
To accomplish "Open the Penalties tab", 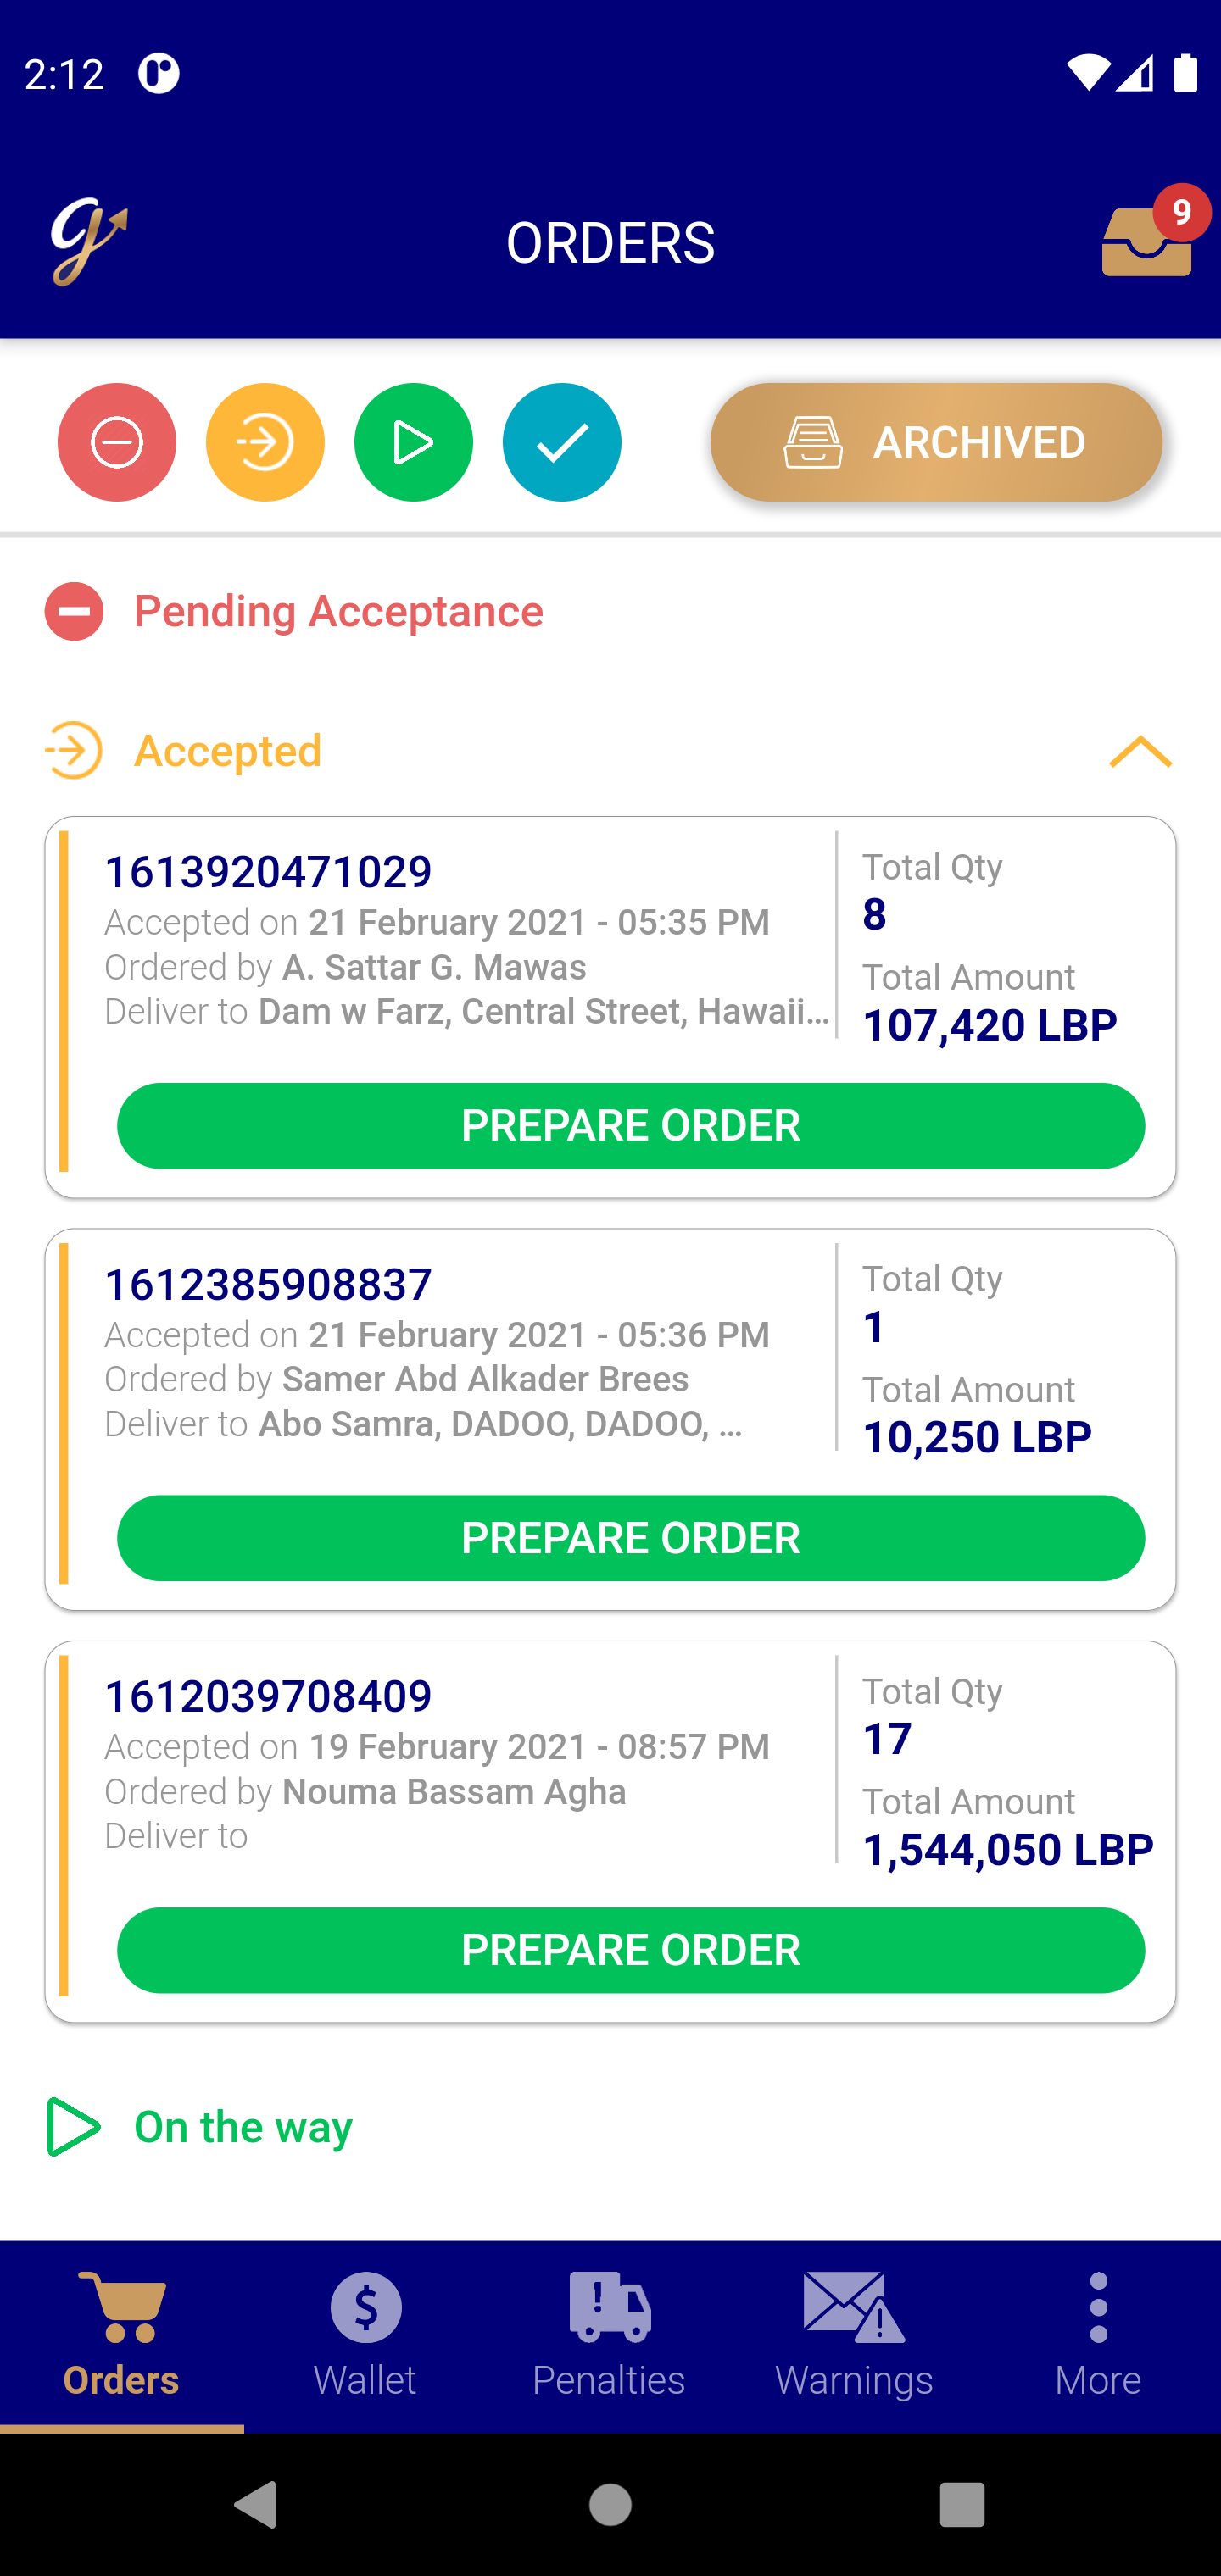I will [610, 2336].
